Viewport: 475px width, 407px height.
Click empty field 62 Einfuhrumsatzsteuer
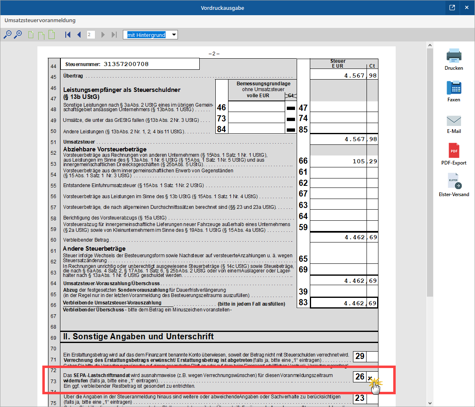(x=344, y=183)
